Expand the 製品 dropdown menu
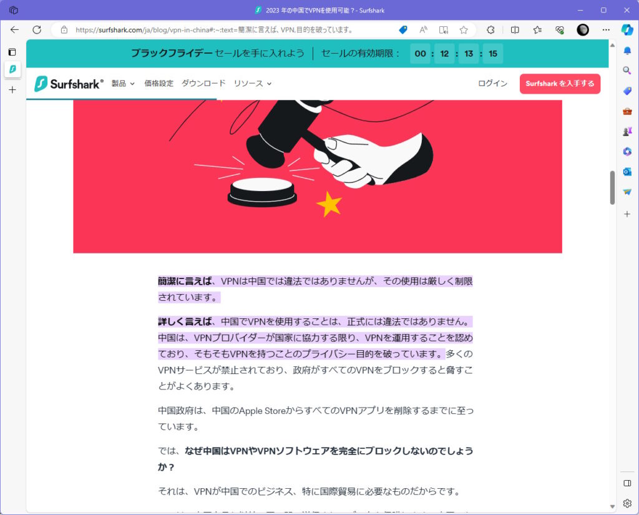Screen dimensions: 639x515 click(123, 84)
